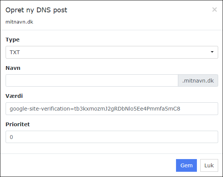Place cursor after tb3kxmozmJ2gRDbNlo5Ee4Pmmfa5mC8 token
223x177 pixels.
pos(180,109)
